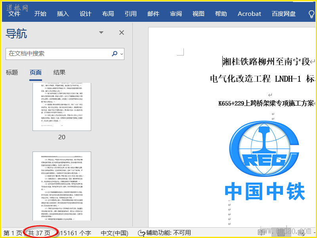Click the 中文(中国) language indicator
The width and height of the screenshot is (317, 238).
(115, 233)
